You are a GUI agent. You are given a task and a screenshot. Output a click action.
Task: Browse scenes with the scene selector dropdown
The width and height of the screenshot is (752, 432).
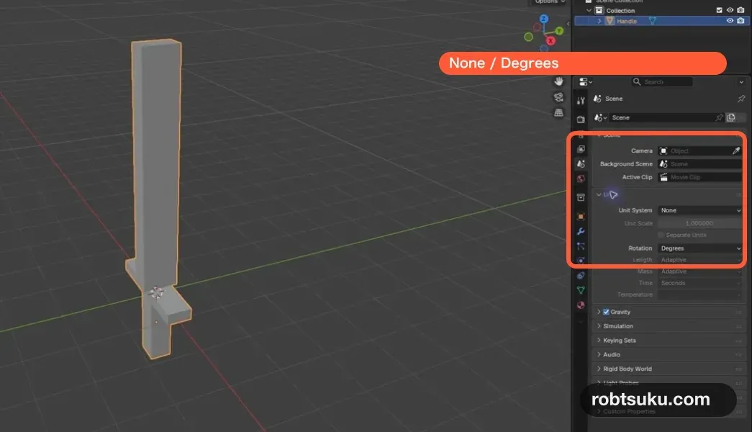[x=600, y=117]
